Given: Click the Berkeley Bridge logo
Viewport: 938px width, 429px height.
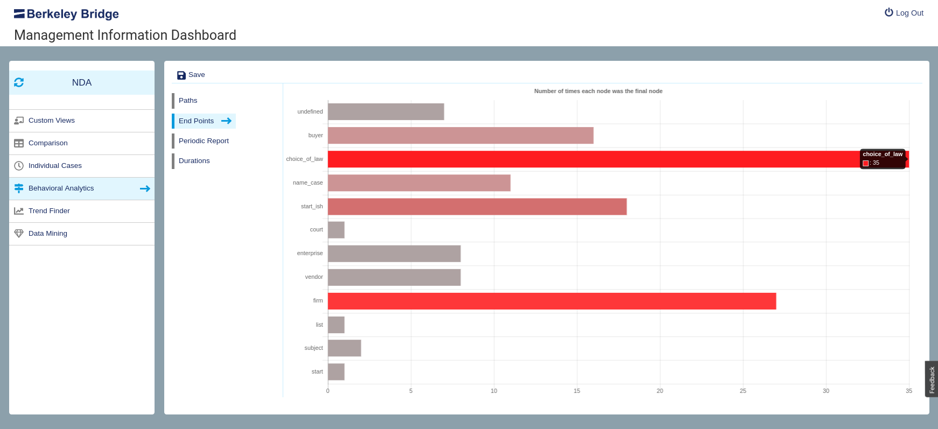Looking at the screenshot, I should (x=66, y=14).
